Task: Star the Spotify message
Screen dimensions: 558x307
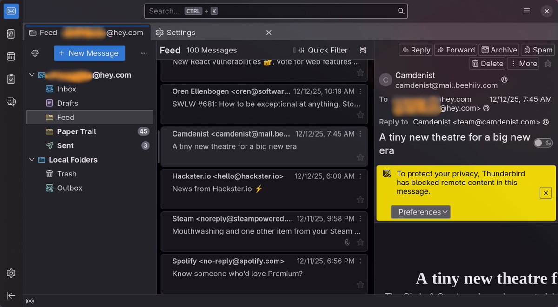Action: pyautogui.click(x=360, y=285)
